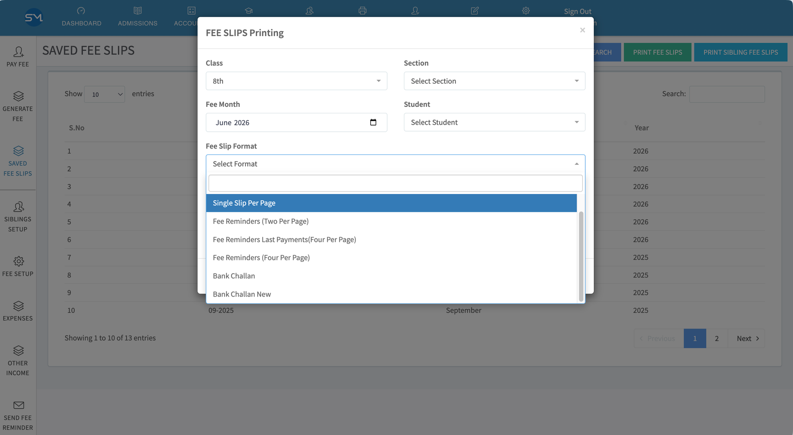793x435 pixels.
Task: Click Sign Out link
Action: 577,11
